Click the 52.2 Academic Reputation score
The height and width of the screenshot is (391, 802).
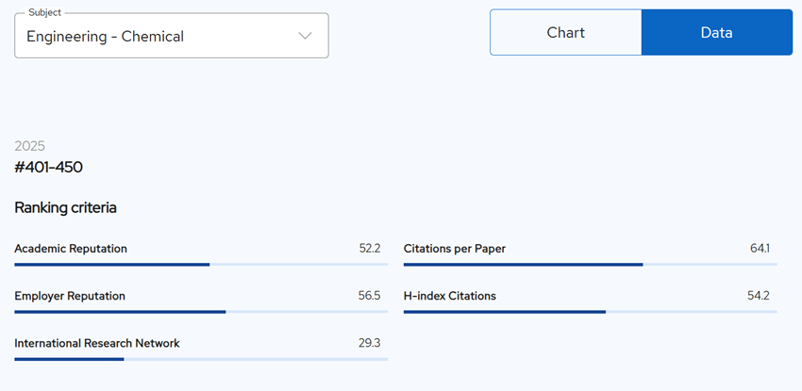point(370,249)
